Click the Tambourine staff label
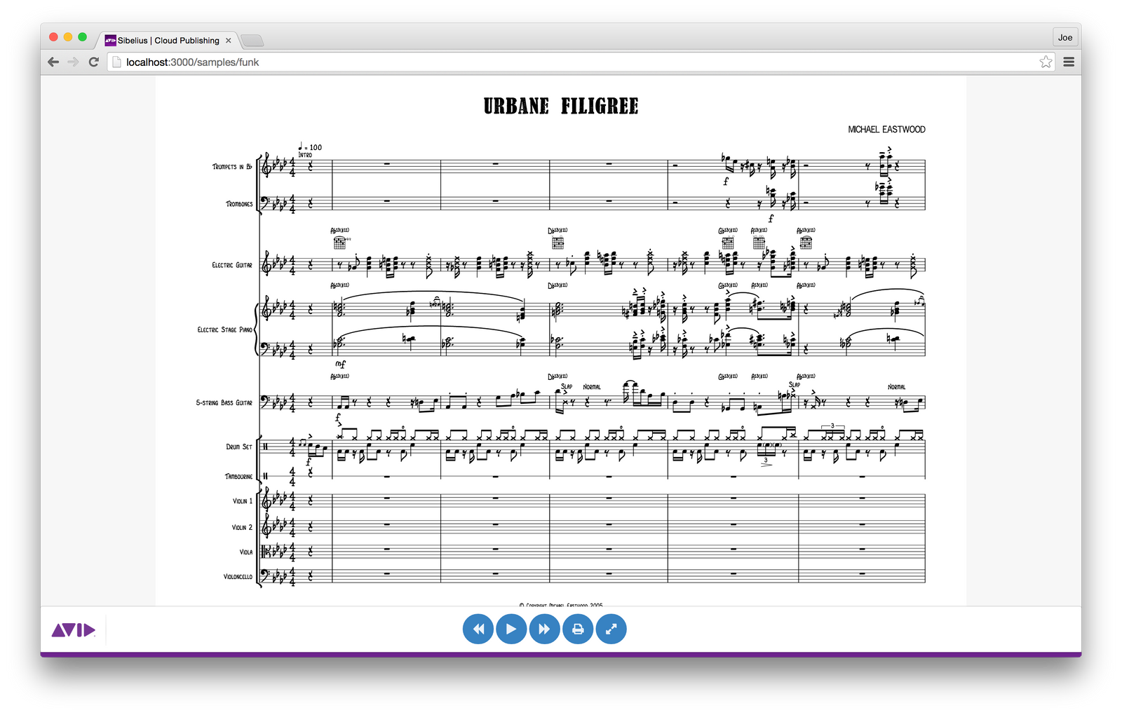The height and width of the screenshot is (715, 1122). click(238, 477)
